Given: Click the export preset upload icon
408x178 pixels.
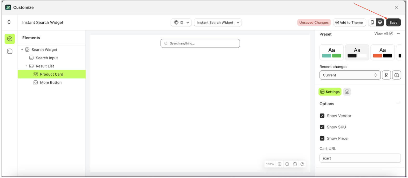Looking at the screenshot, I should [397, 75].
